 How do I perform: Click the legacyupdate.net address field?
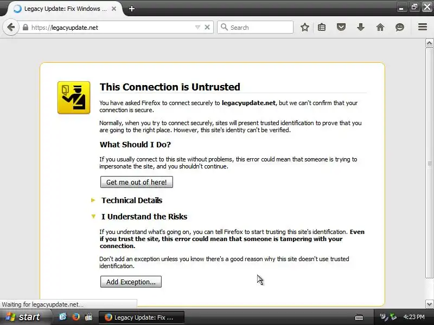111,28
